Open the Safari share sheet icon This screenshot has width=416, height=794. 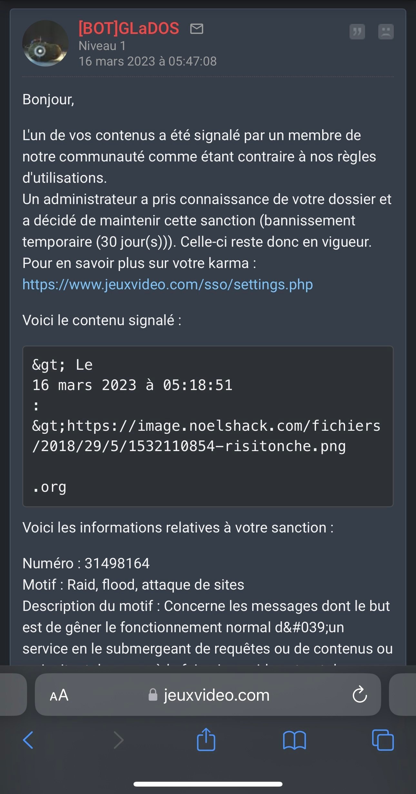tap(206, 739)
